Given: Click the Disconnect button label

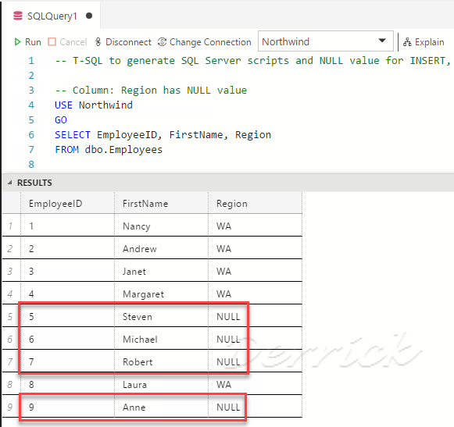Looking at the screenshot, I should pos(128,42).
